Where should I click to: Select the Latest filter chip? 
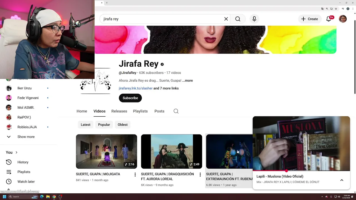(x=85, y=125)
